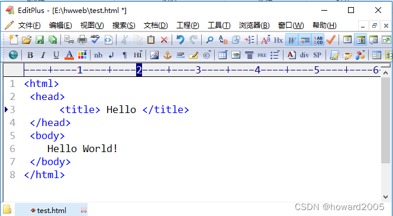Open the table insert dropdown
This screenshot has width=393, height=216.
pos(223,55)
